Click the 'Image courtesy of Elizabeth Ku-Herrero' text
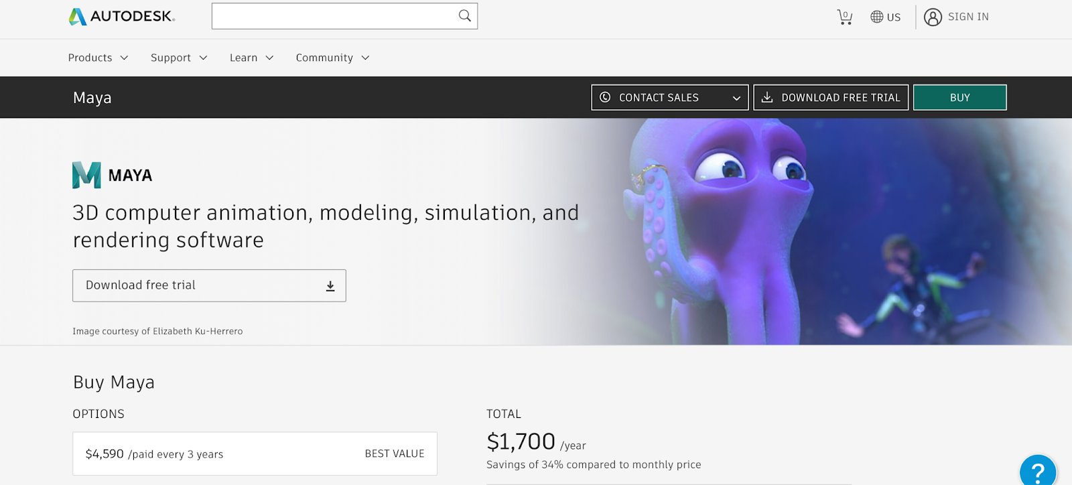Screen dimensions: 1072x485 157,331
